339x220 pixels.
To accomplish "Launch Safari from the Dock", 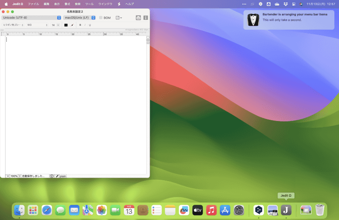I will tap(47, 210).
